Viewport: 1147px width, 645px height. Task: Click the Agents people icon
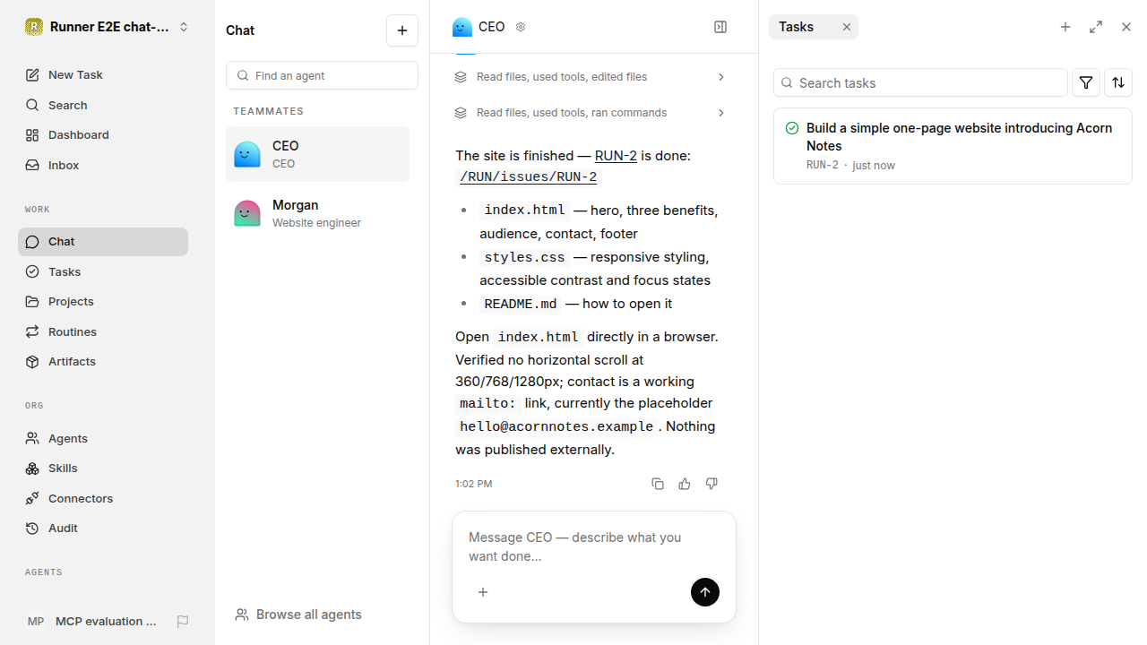[32, 438]
